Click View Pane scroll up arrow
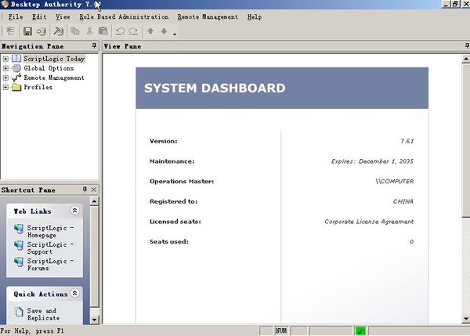The width and height of the screenshot is (470, 336). point(466,59)
